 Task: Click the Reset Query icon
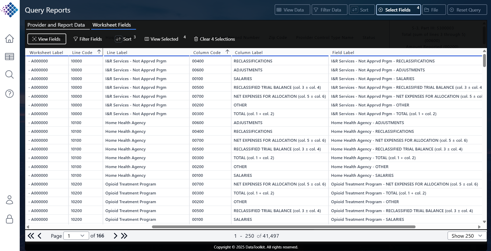pos(452,9)
